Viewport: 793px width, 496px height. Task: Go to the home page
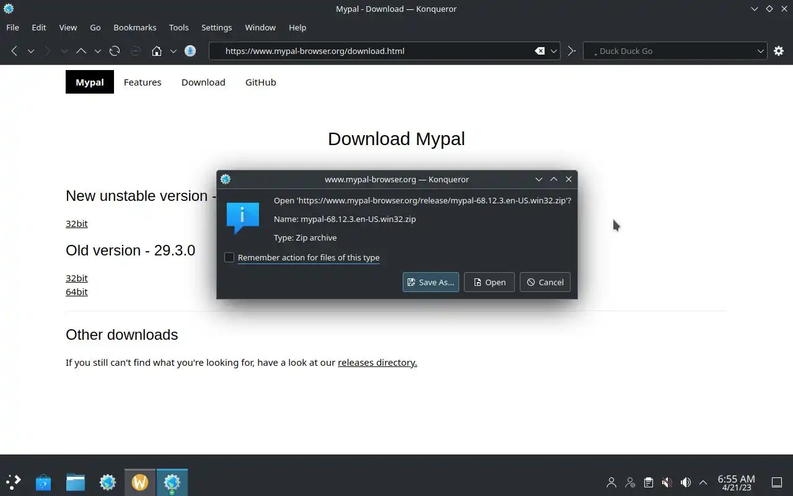pyautogui.click(x=157, y=51)
